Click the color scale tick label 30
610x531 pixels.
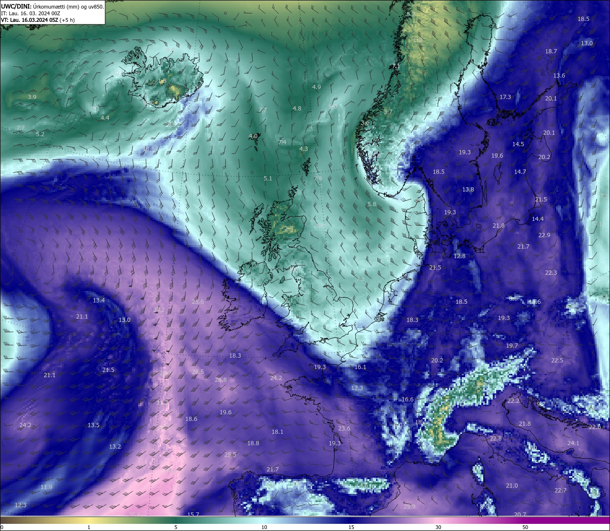coord(438,527)
